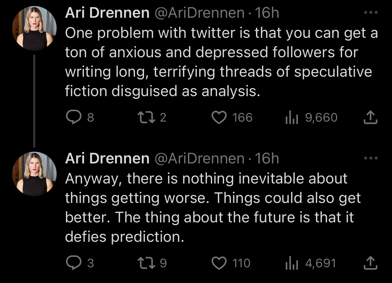This screenshot has width=392, height=283.
Task: Open more options for the second tweet
Action: [x=371, y=158]
